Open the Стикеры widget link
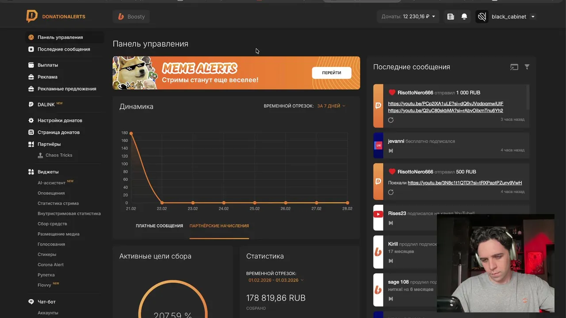 coord(47,254)
